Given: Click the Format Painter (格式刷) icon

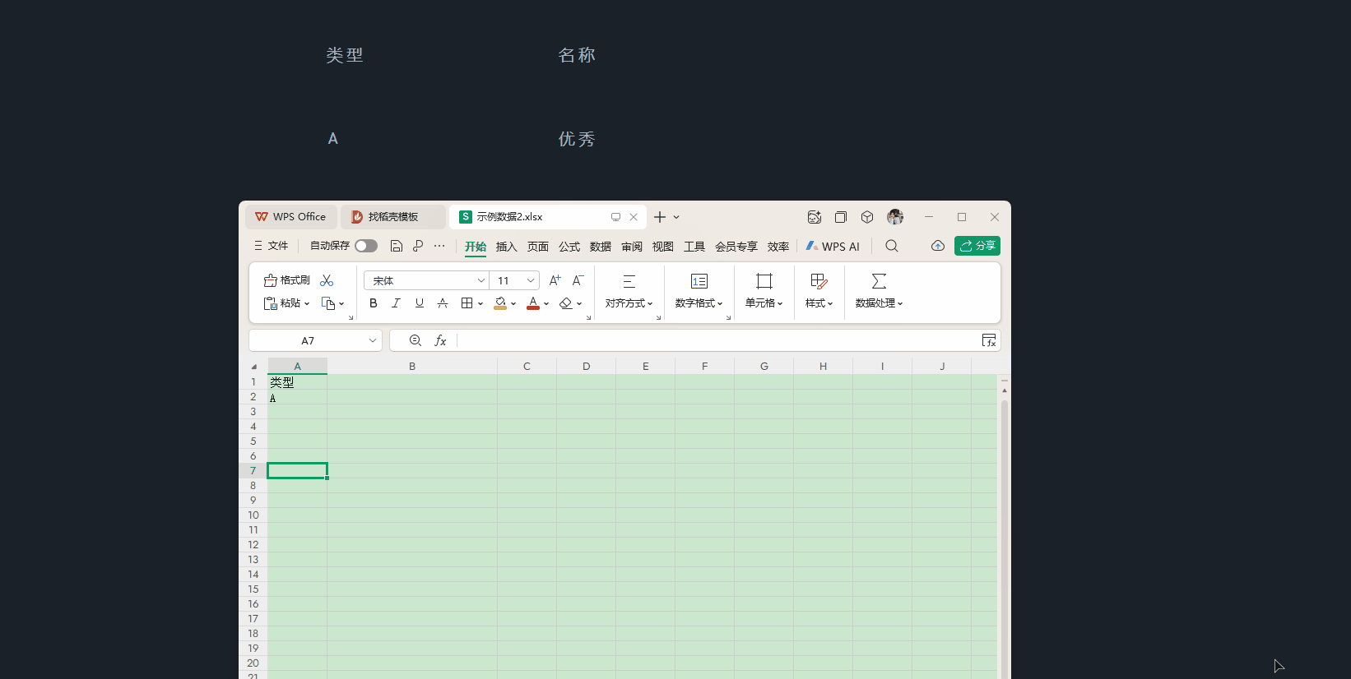Looking at the screenshot, I should (286, 280).
